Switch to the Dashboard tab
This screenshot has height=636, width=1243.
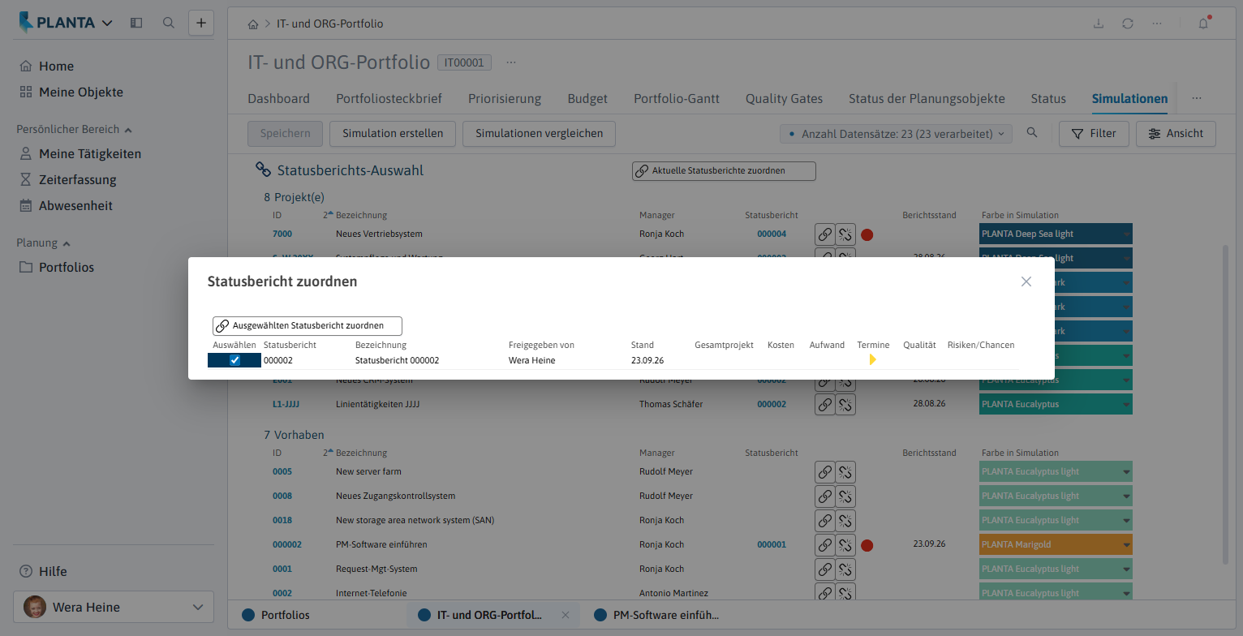point(278,99)
